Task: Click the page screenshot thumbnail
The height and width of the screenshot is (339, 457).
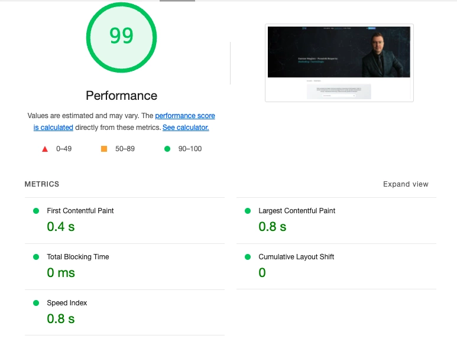Action: tap(339, 63)
